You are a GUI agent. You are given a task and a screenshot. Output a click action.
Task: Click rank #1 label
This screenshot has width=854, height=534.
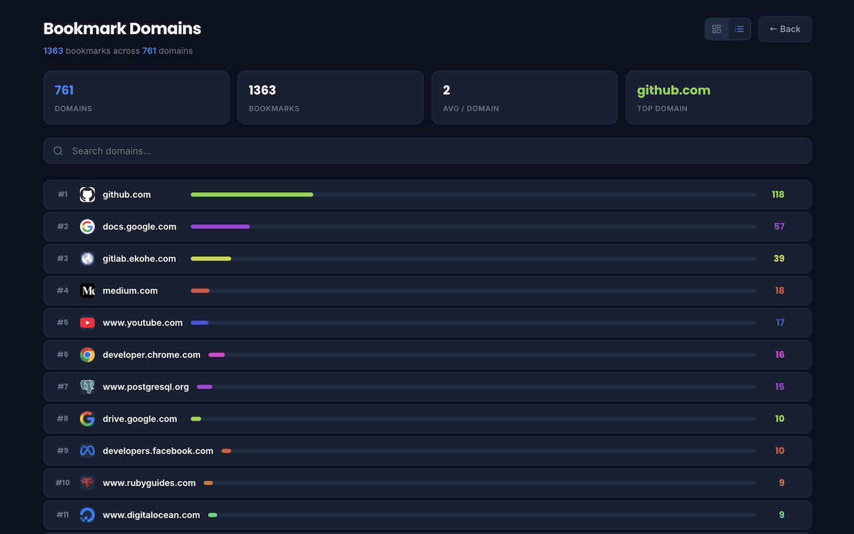tap(63, 194)
